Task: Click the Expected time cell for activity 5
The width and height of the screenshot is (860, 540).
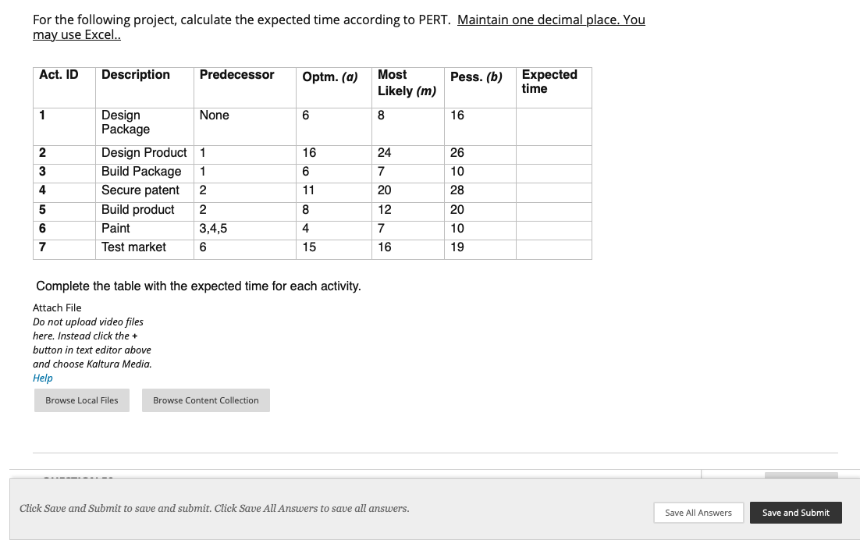Action: click(553, 210)
